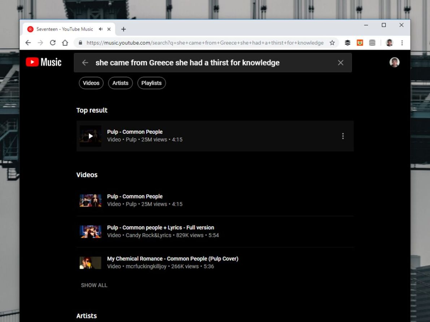The image size is (430, 322).
Task: Click the back arrow in the search bar
Action: pyautogui.click(x=85, y=62)
